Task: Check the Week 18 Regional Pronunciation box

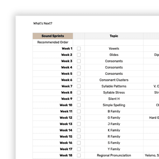Action: (79, 156)
